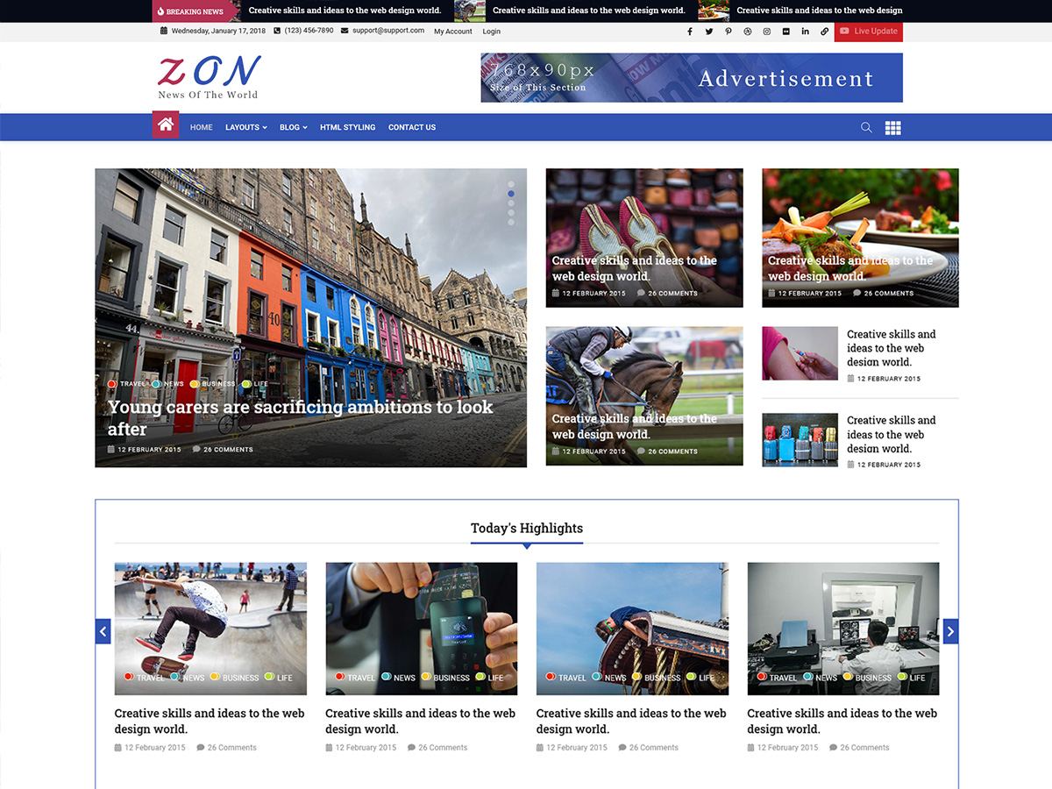Click the next arrow on Today's Highlights carousel

[x=950, y=630]
